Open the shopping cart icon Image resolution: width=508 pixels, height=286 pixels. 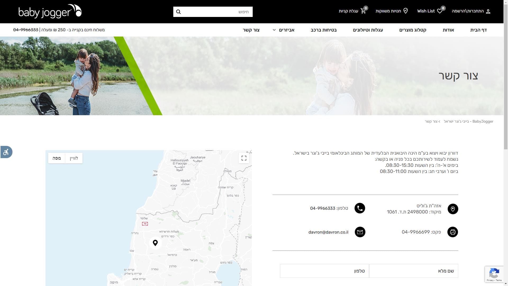click(363, 11)
